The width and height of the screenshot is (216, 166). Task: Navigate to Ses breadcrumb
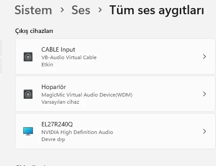tap(81, 10)
